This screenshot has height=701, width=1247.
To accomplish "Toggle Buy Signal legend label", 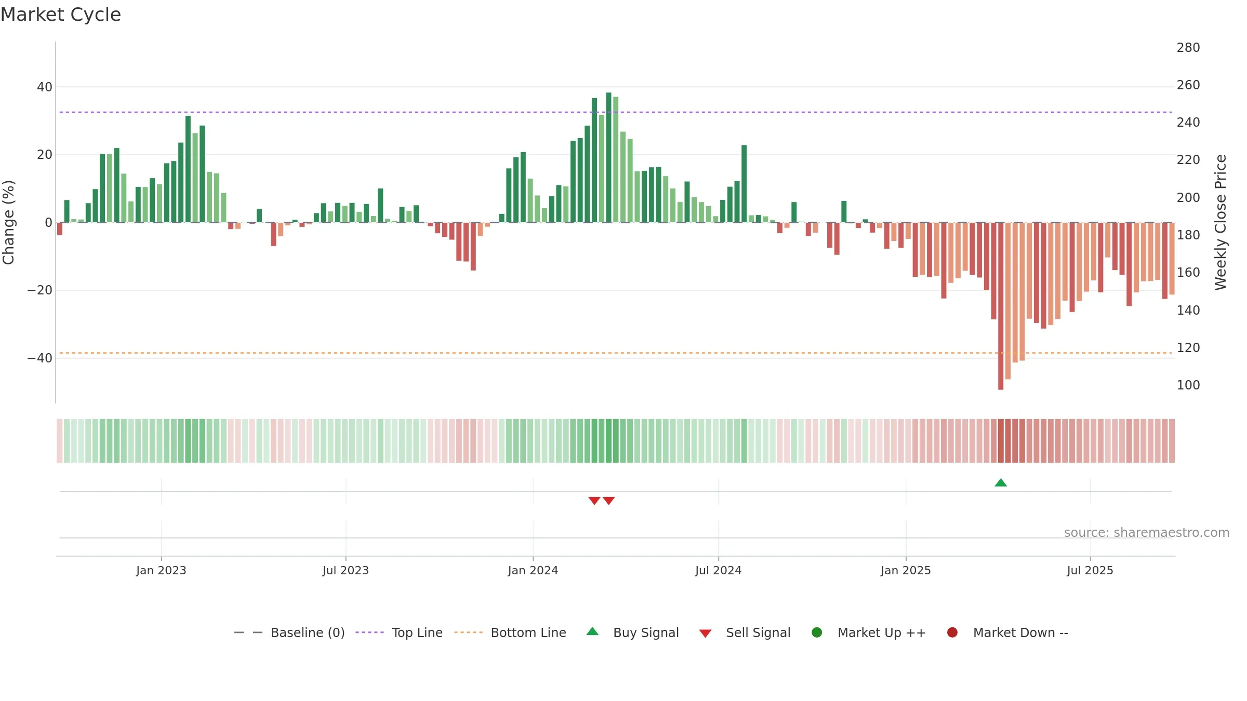I will coord(646,633).
